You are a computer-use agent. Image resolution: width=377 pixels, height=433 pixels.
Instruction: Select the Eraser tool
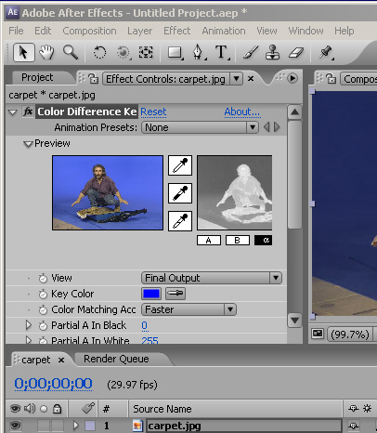click(x=296, y=52)
